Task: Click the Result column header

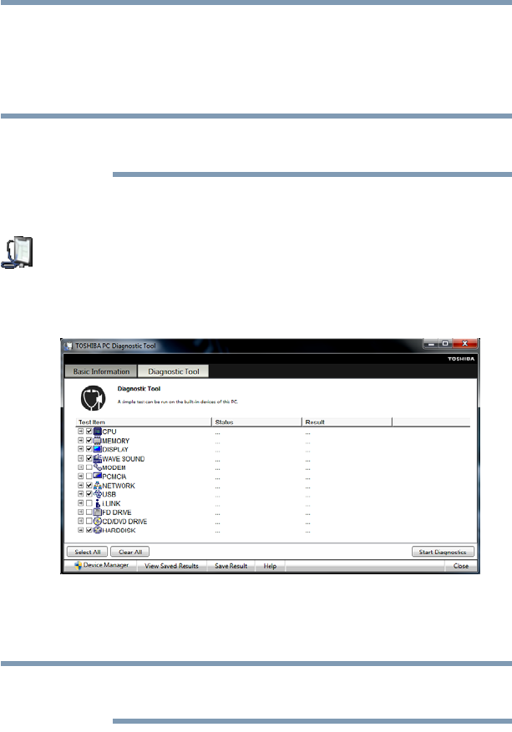Action: pos(347,422)
